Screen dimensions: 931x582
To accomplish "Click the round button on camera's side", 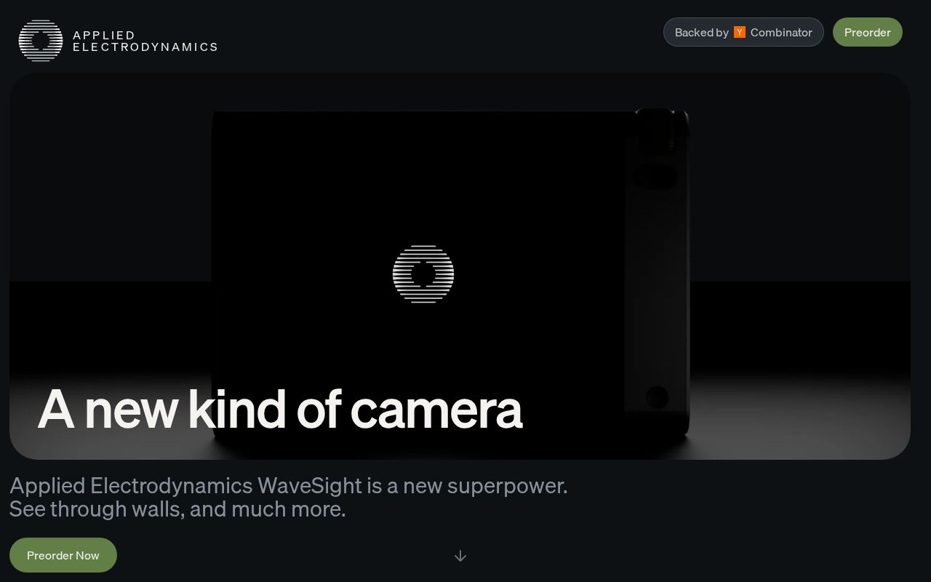I will (658, 397).
